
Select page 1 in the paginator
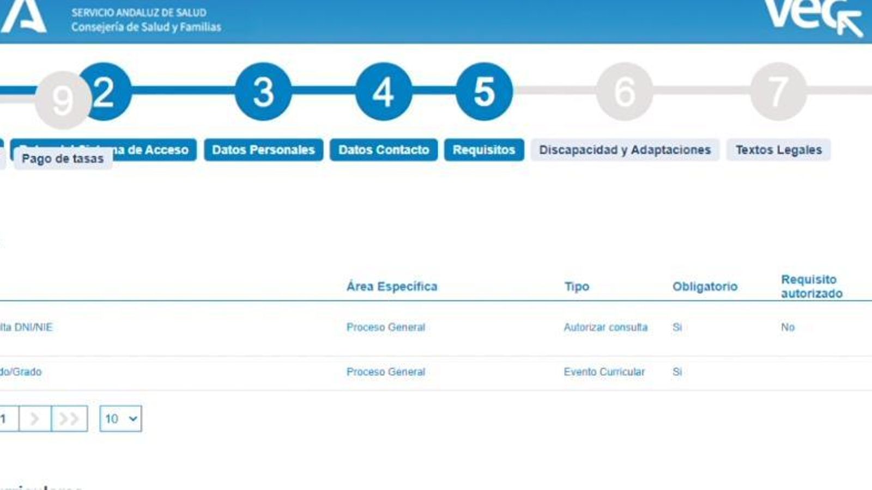coord(5,418)
